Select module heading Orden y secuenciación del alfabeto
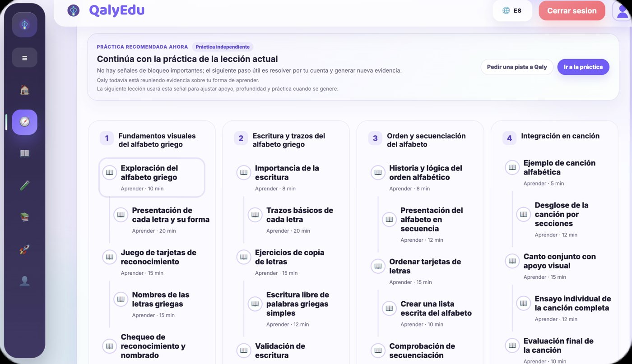The image size is (632, 364). click(426, 140)
